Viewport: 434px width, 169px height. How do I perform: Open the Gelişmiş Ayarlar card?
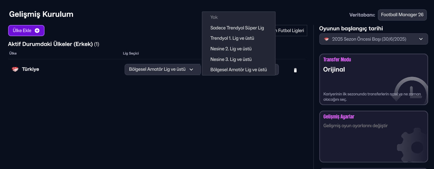click(x=373, y=136)
